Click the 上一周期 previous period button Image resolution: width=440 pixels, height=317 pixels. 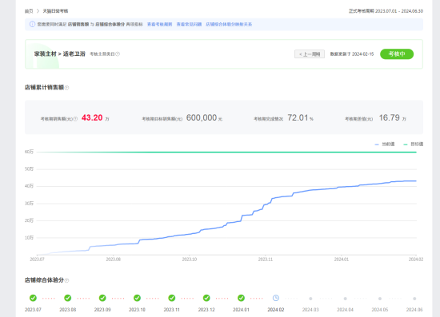pyautogui.click(x=310, y=54)
